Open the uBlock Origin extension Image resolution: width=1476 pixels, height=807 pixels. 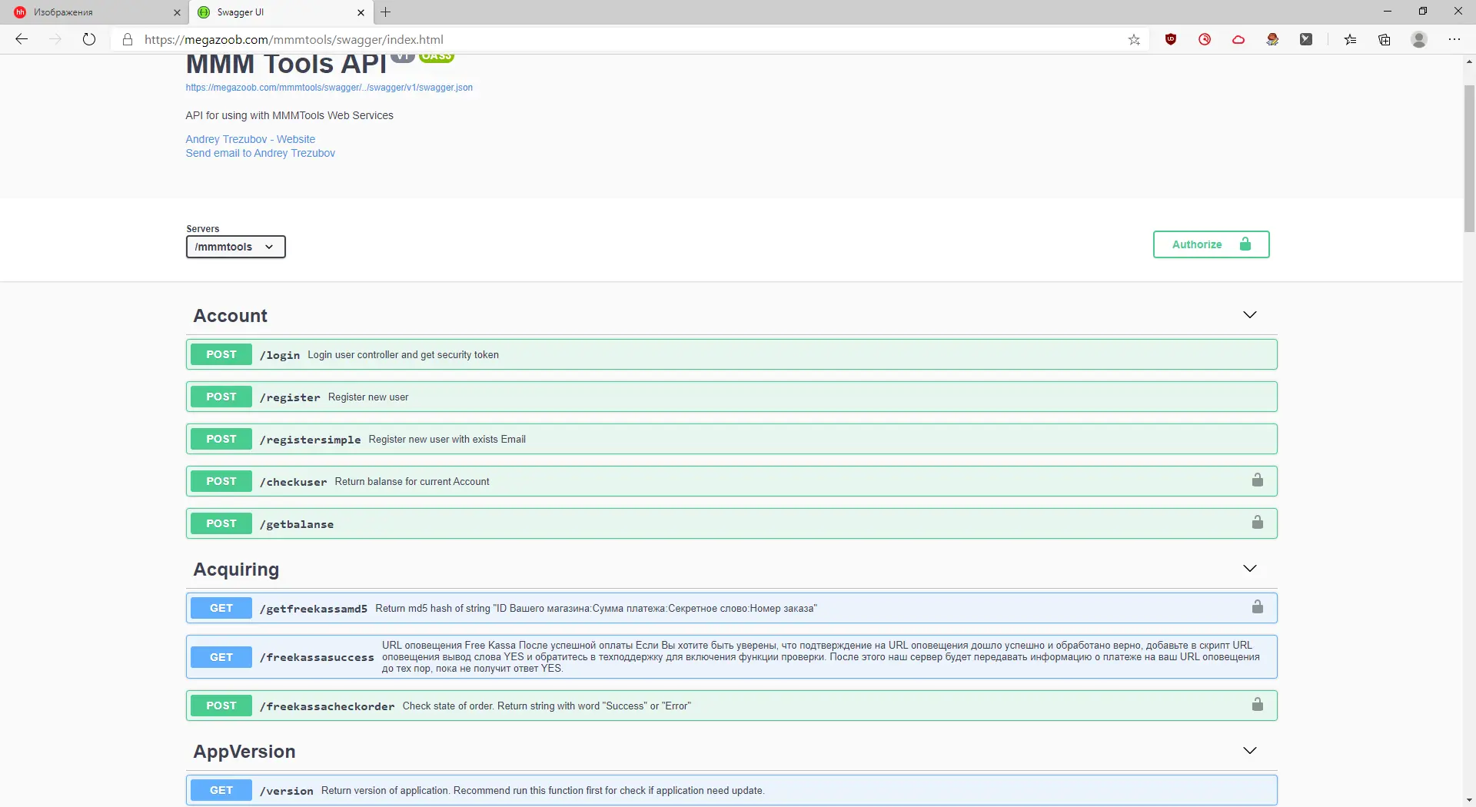[1171, 39]
